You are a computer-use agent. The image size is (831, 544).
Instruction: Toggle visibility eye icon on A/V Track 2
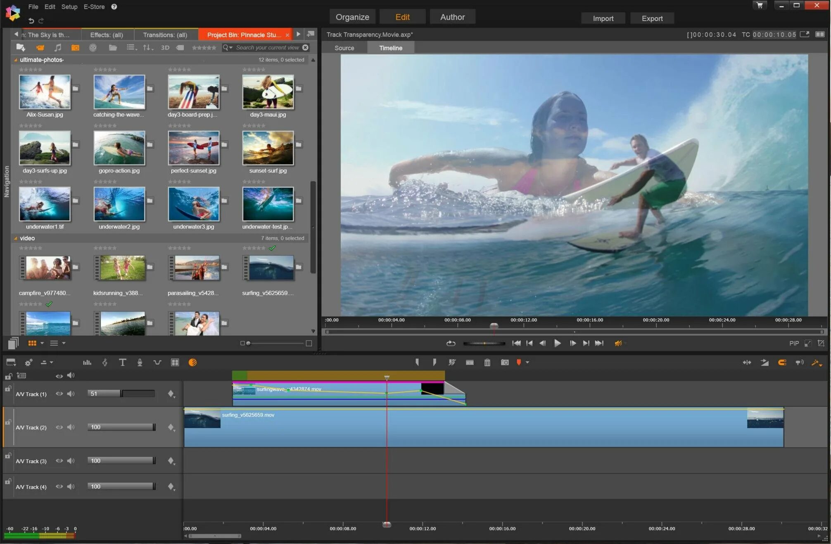[59, 427]
